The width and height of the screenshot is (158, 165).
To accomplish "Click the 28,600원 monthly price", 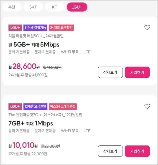I will coord(24,67).
